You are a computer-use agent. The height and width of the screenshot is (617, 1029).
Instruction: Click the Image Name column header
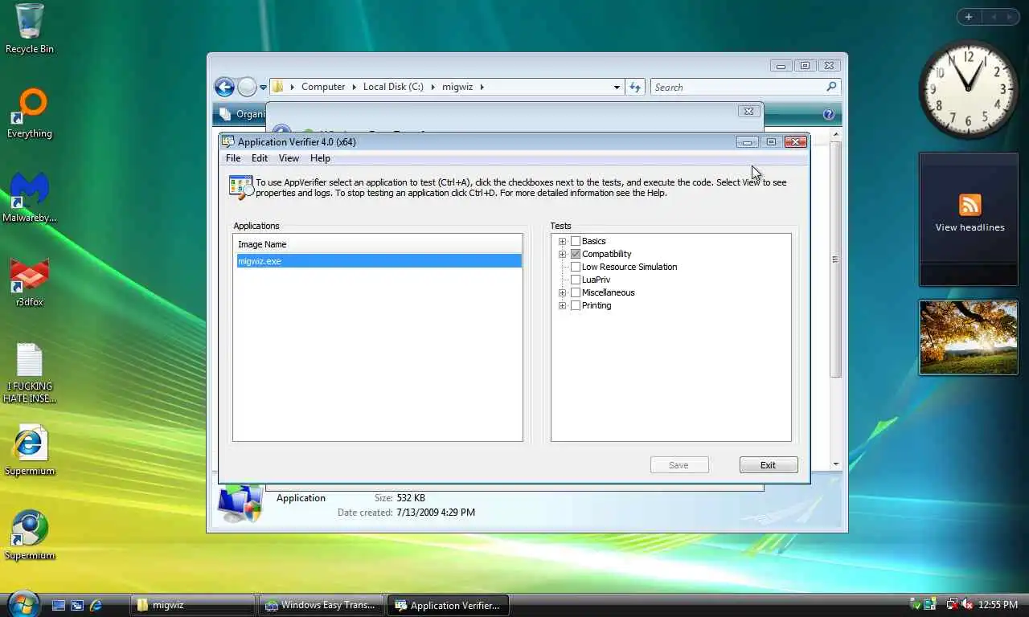click(378, 244)
